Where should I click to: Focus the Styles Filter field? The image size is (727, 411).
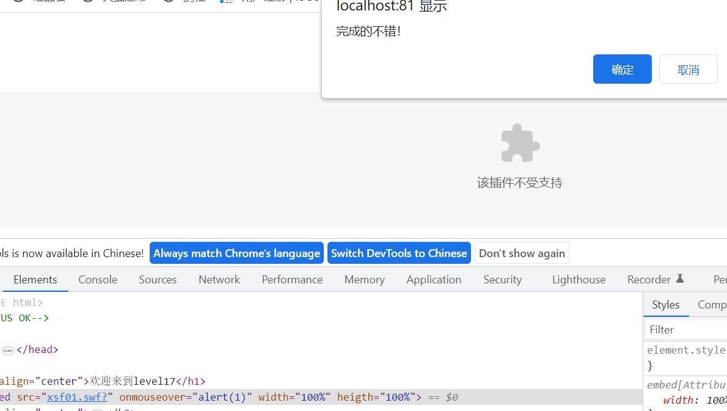click(x=686, y=329)
